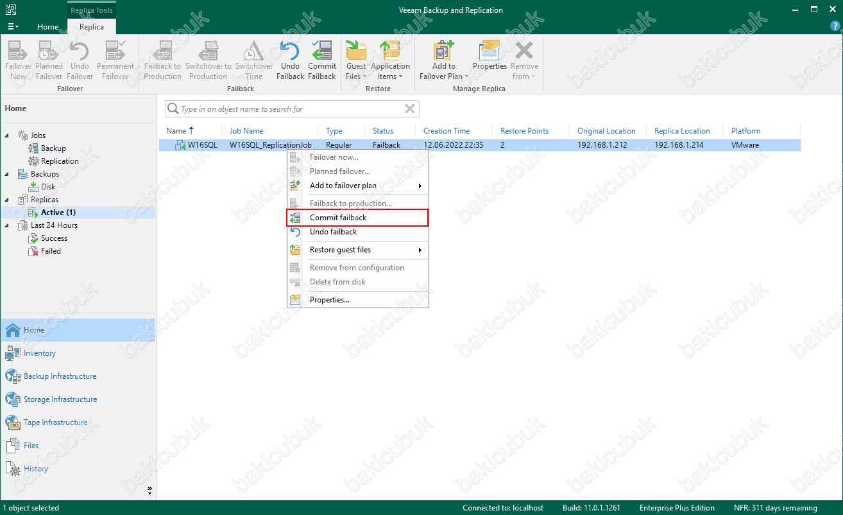This screenshot has width=843, height=515.
Task: Open the main hamburger menu
Action: (13, 26)
